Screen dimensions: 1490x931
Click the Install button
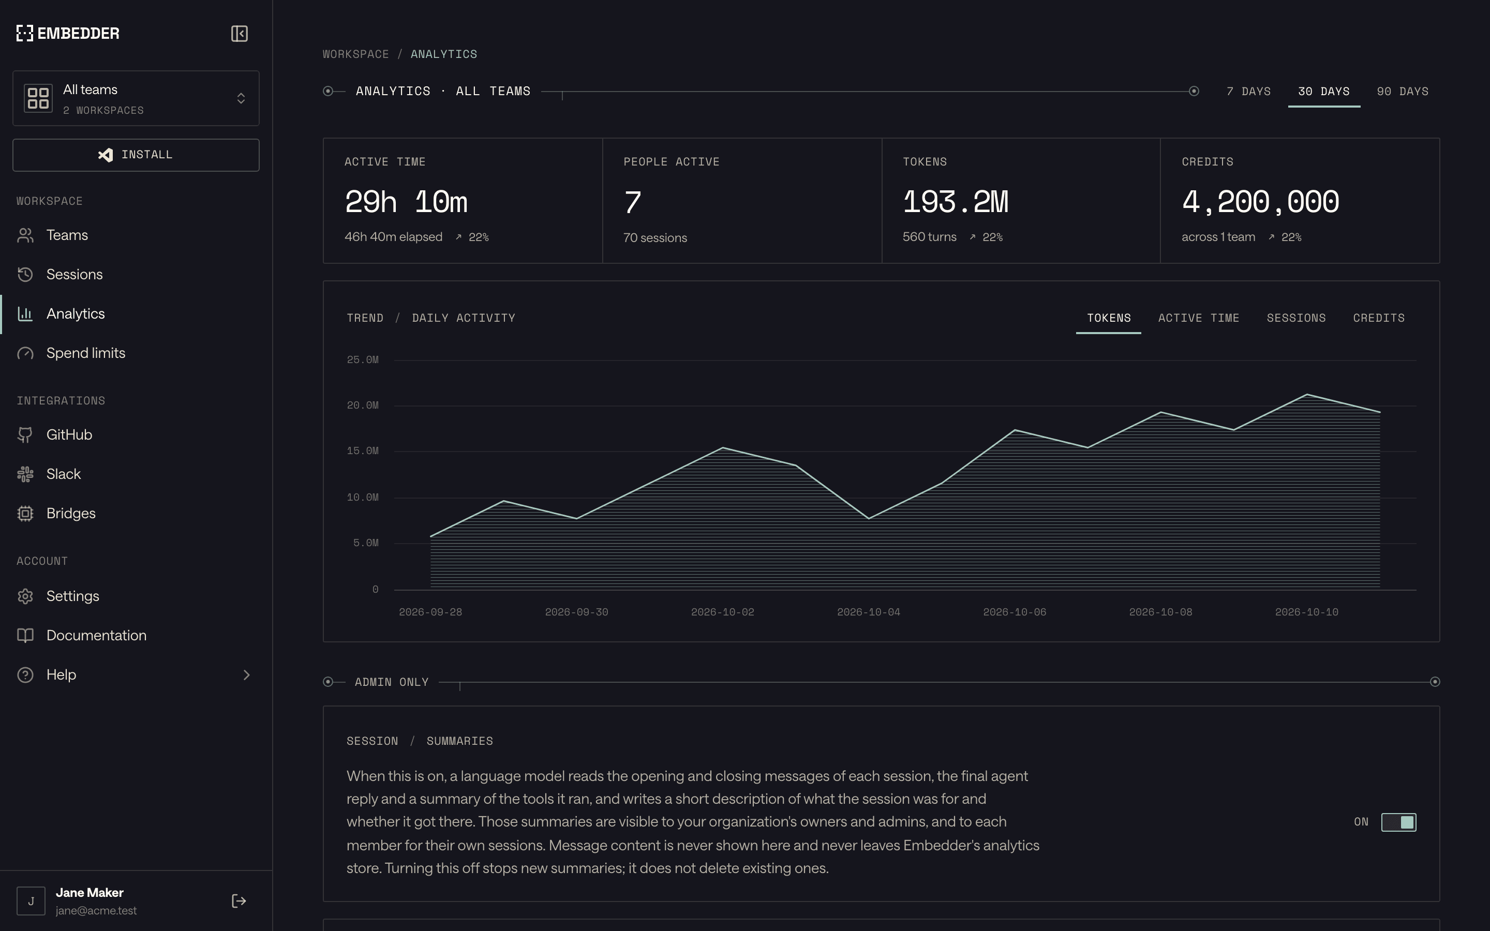pos(136,155)
